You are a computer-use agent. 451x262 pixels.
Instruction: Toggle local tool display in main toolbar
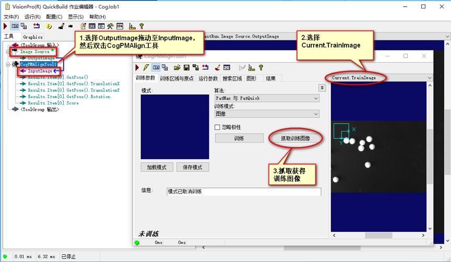pyautogui.click(x=15, y=26)
